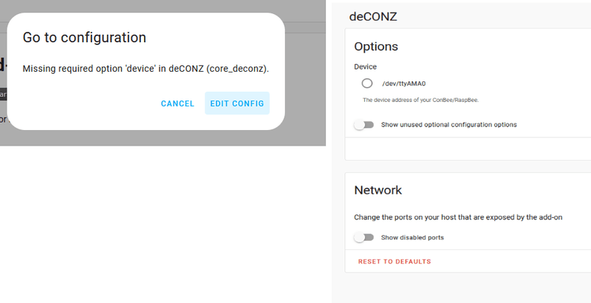Click the empty footer of the Options card
591x303 pixels.
[465, 149]
